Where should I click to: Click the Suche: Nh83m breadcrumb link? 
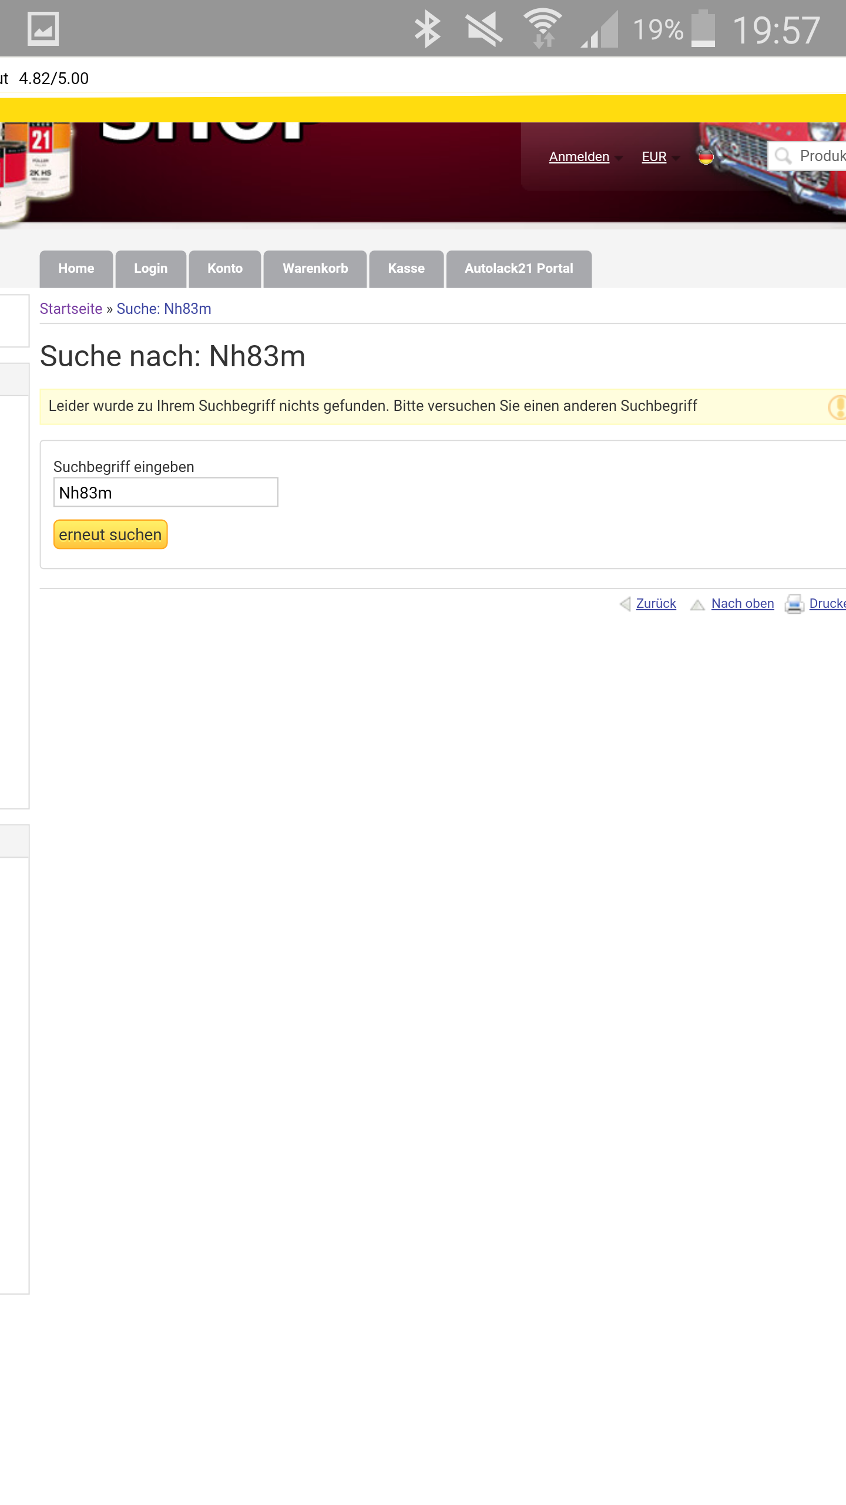(164, 309)
